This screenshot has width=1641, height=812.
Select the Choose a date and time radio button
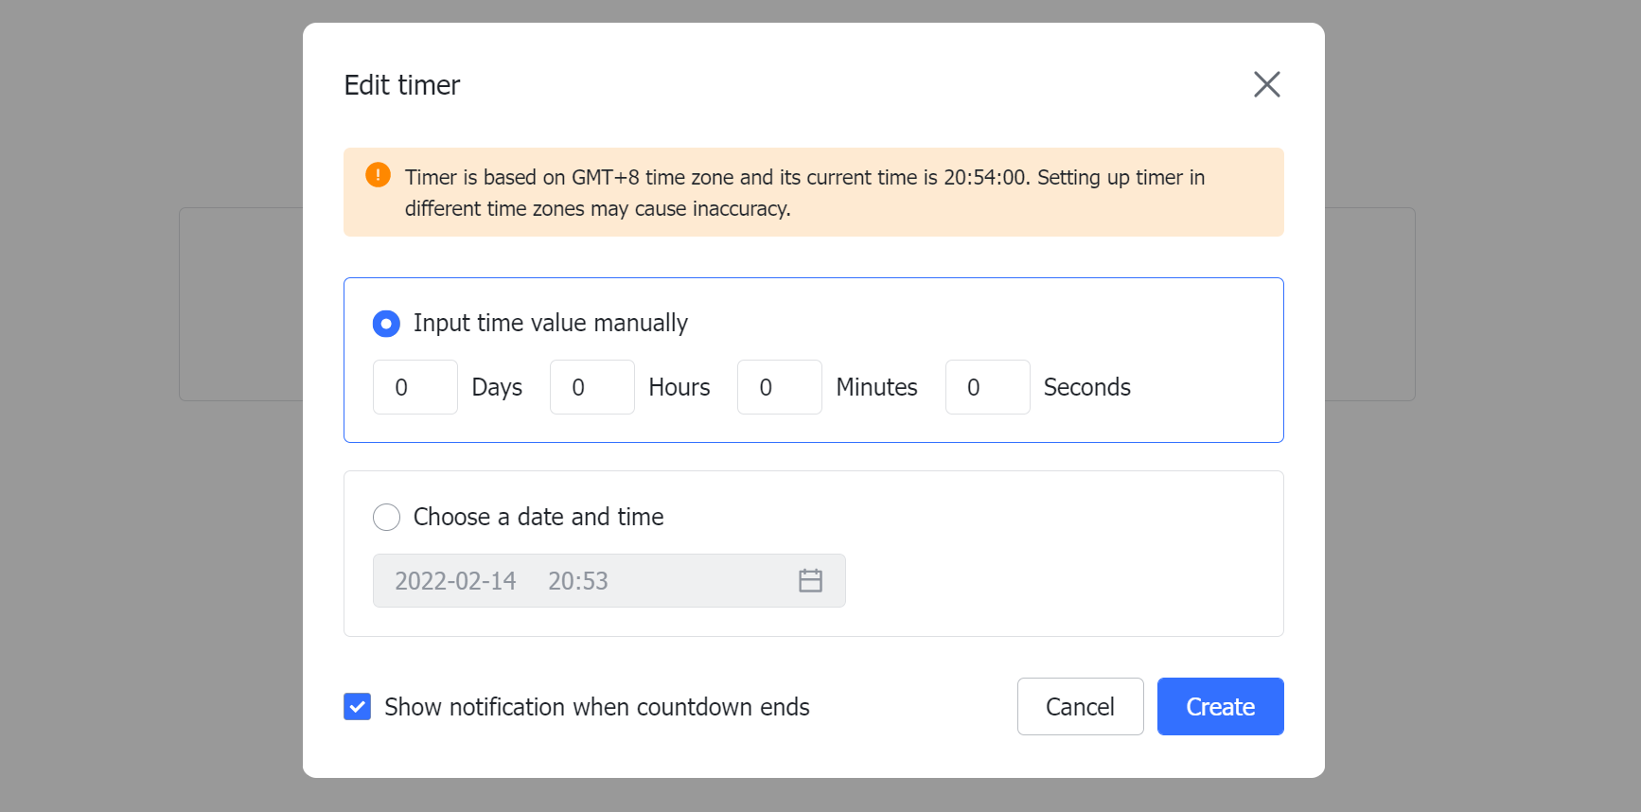386,517
